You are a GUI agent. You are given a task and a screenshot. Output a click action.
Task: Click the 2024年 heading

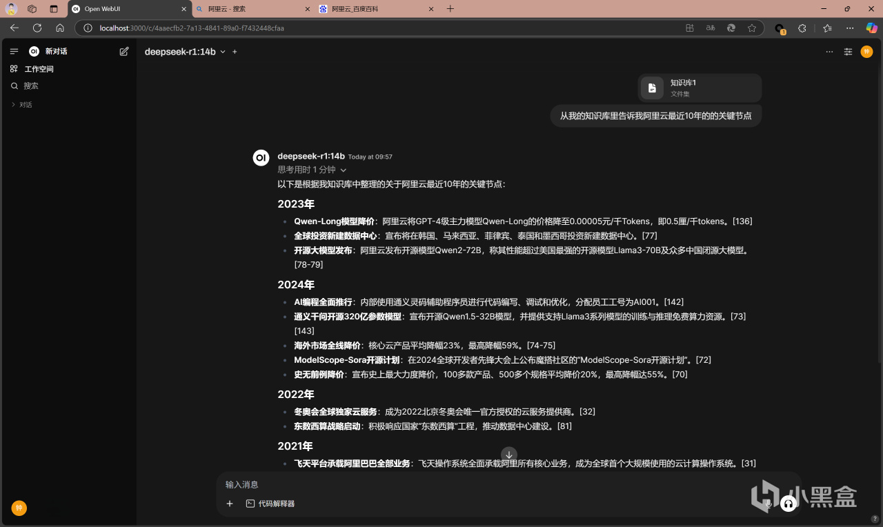(296, 285)
